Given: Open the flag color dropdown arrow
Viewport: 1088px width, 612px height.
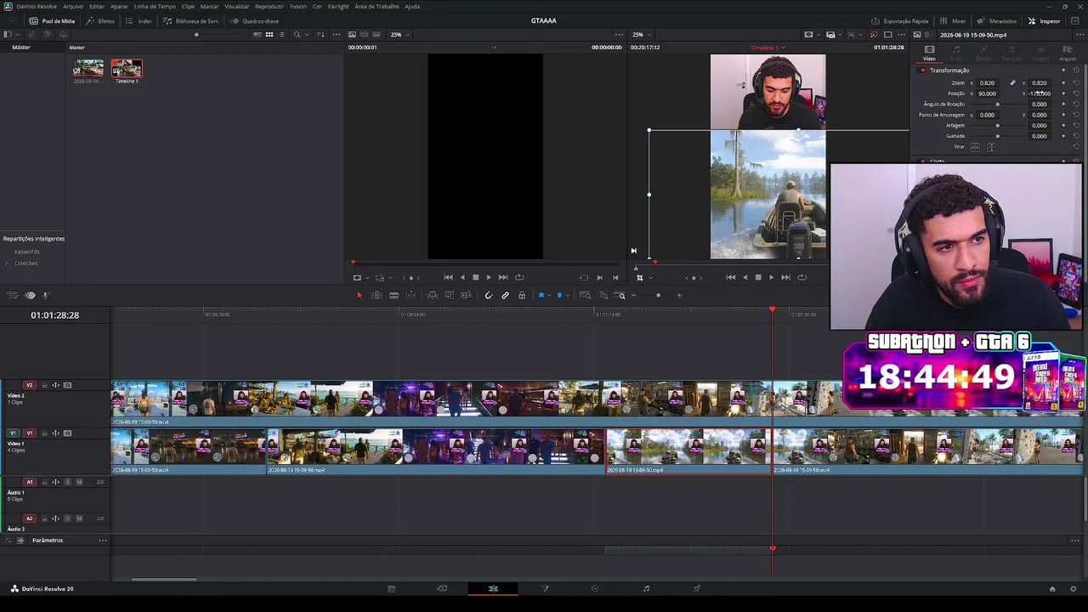Looking at the screenshot, I should (548, 295).
